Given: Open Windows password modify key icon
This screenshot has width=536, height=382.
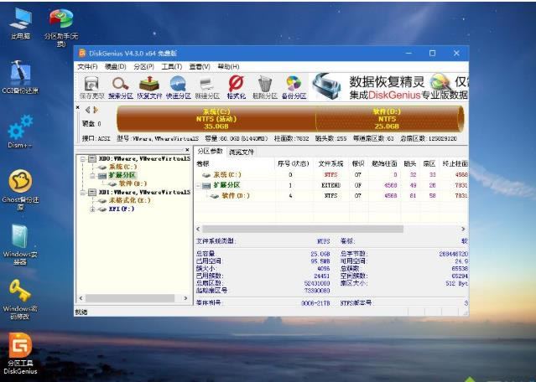Looking at the screenshot, I should [x=20, y=299].
